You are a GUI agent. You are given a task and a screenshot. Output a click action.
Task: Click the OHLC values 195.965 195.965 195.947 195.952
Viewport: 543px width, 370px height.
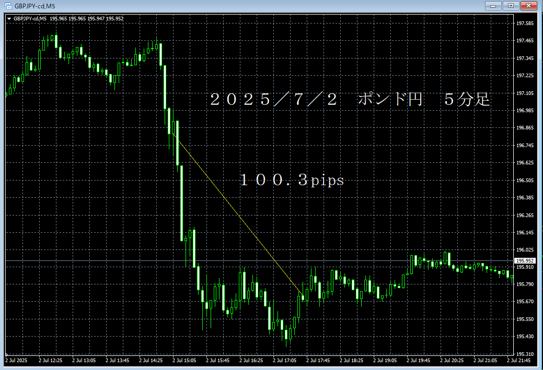pos(87,19)
